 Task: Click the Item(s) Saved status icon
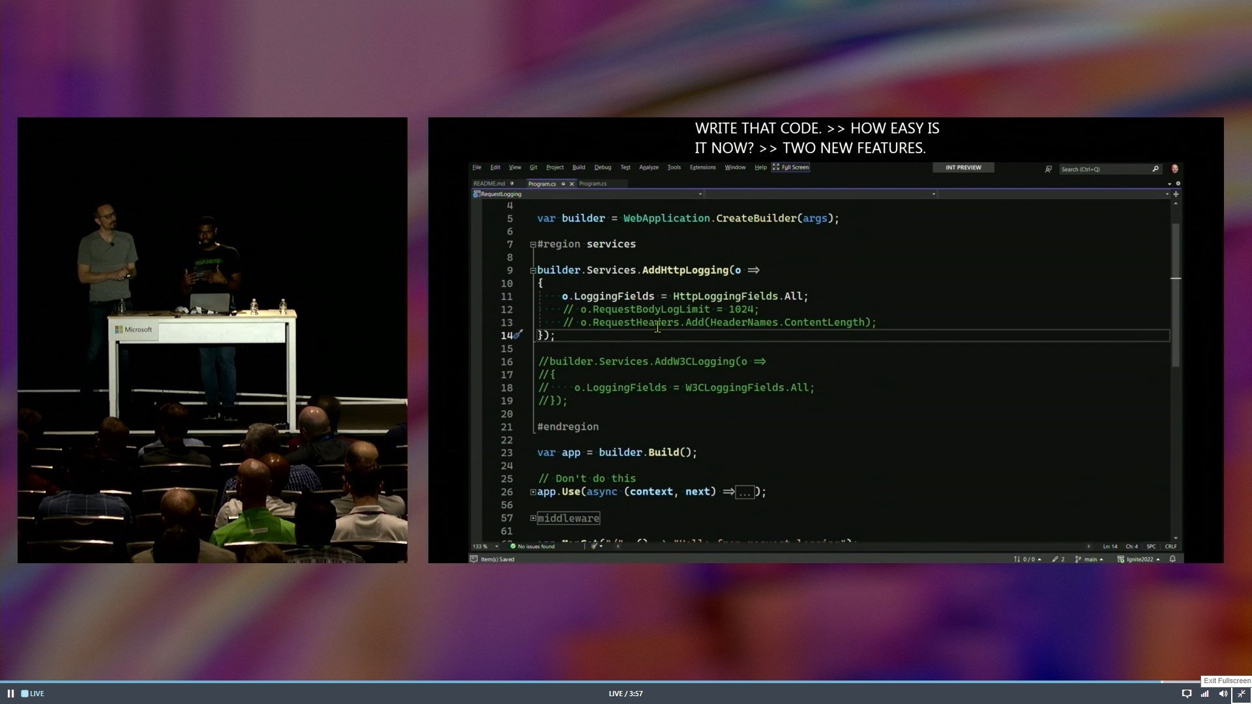pos(474,559)
